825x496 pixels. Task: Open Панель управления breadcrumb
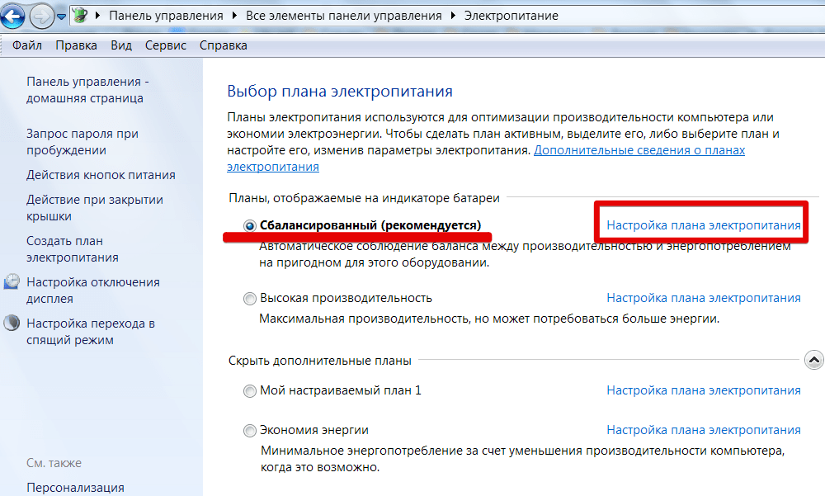167,16
